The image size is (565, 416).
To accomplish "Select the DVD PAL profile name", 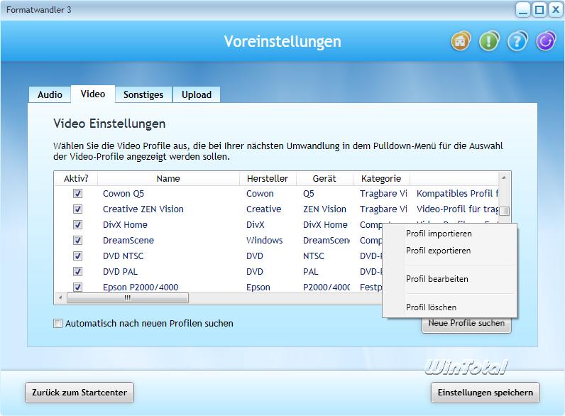I will click(x=120, y=271).
